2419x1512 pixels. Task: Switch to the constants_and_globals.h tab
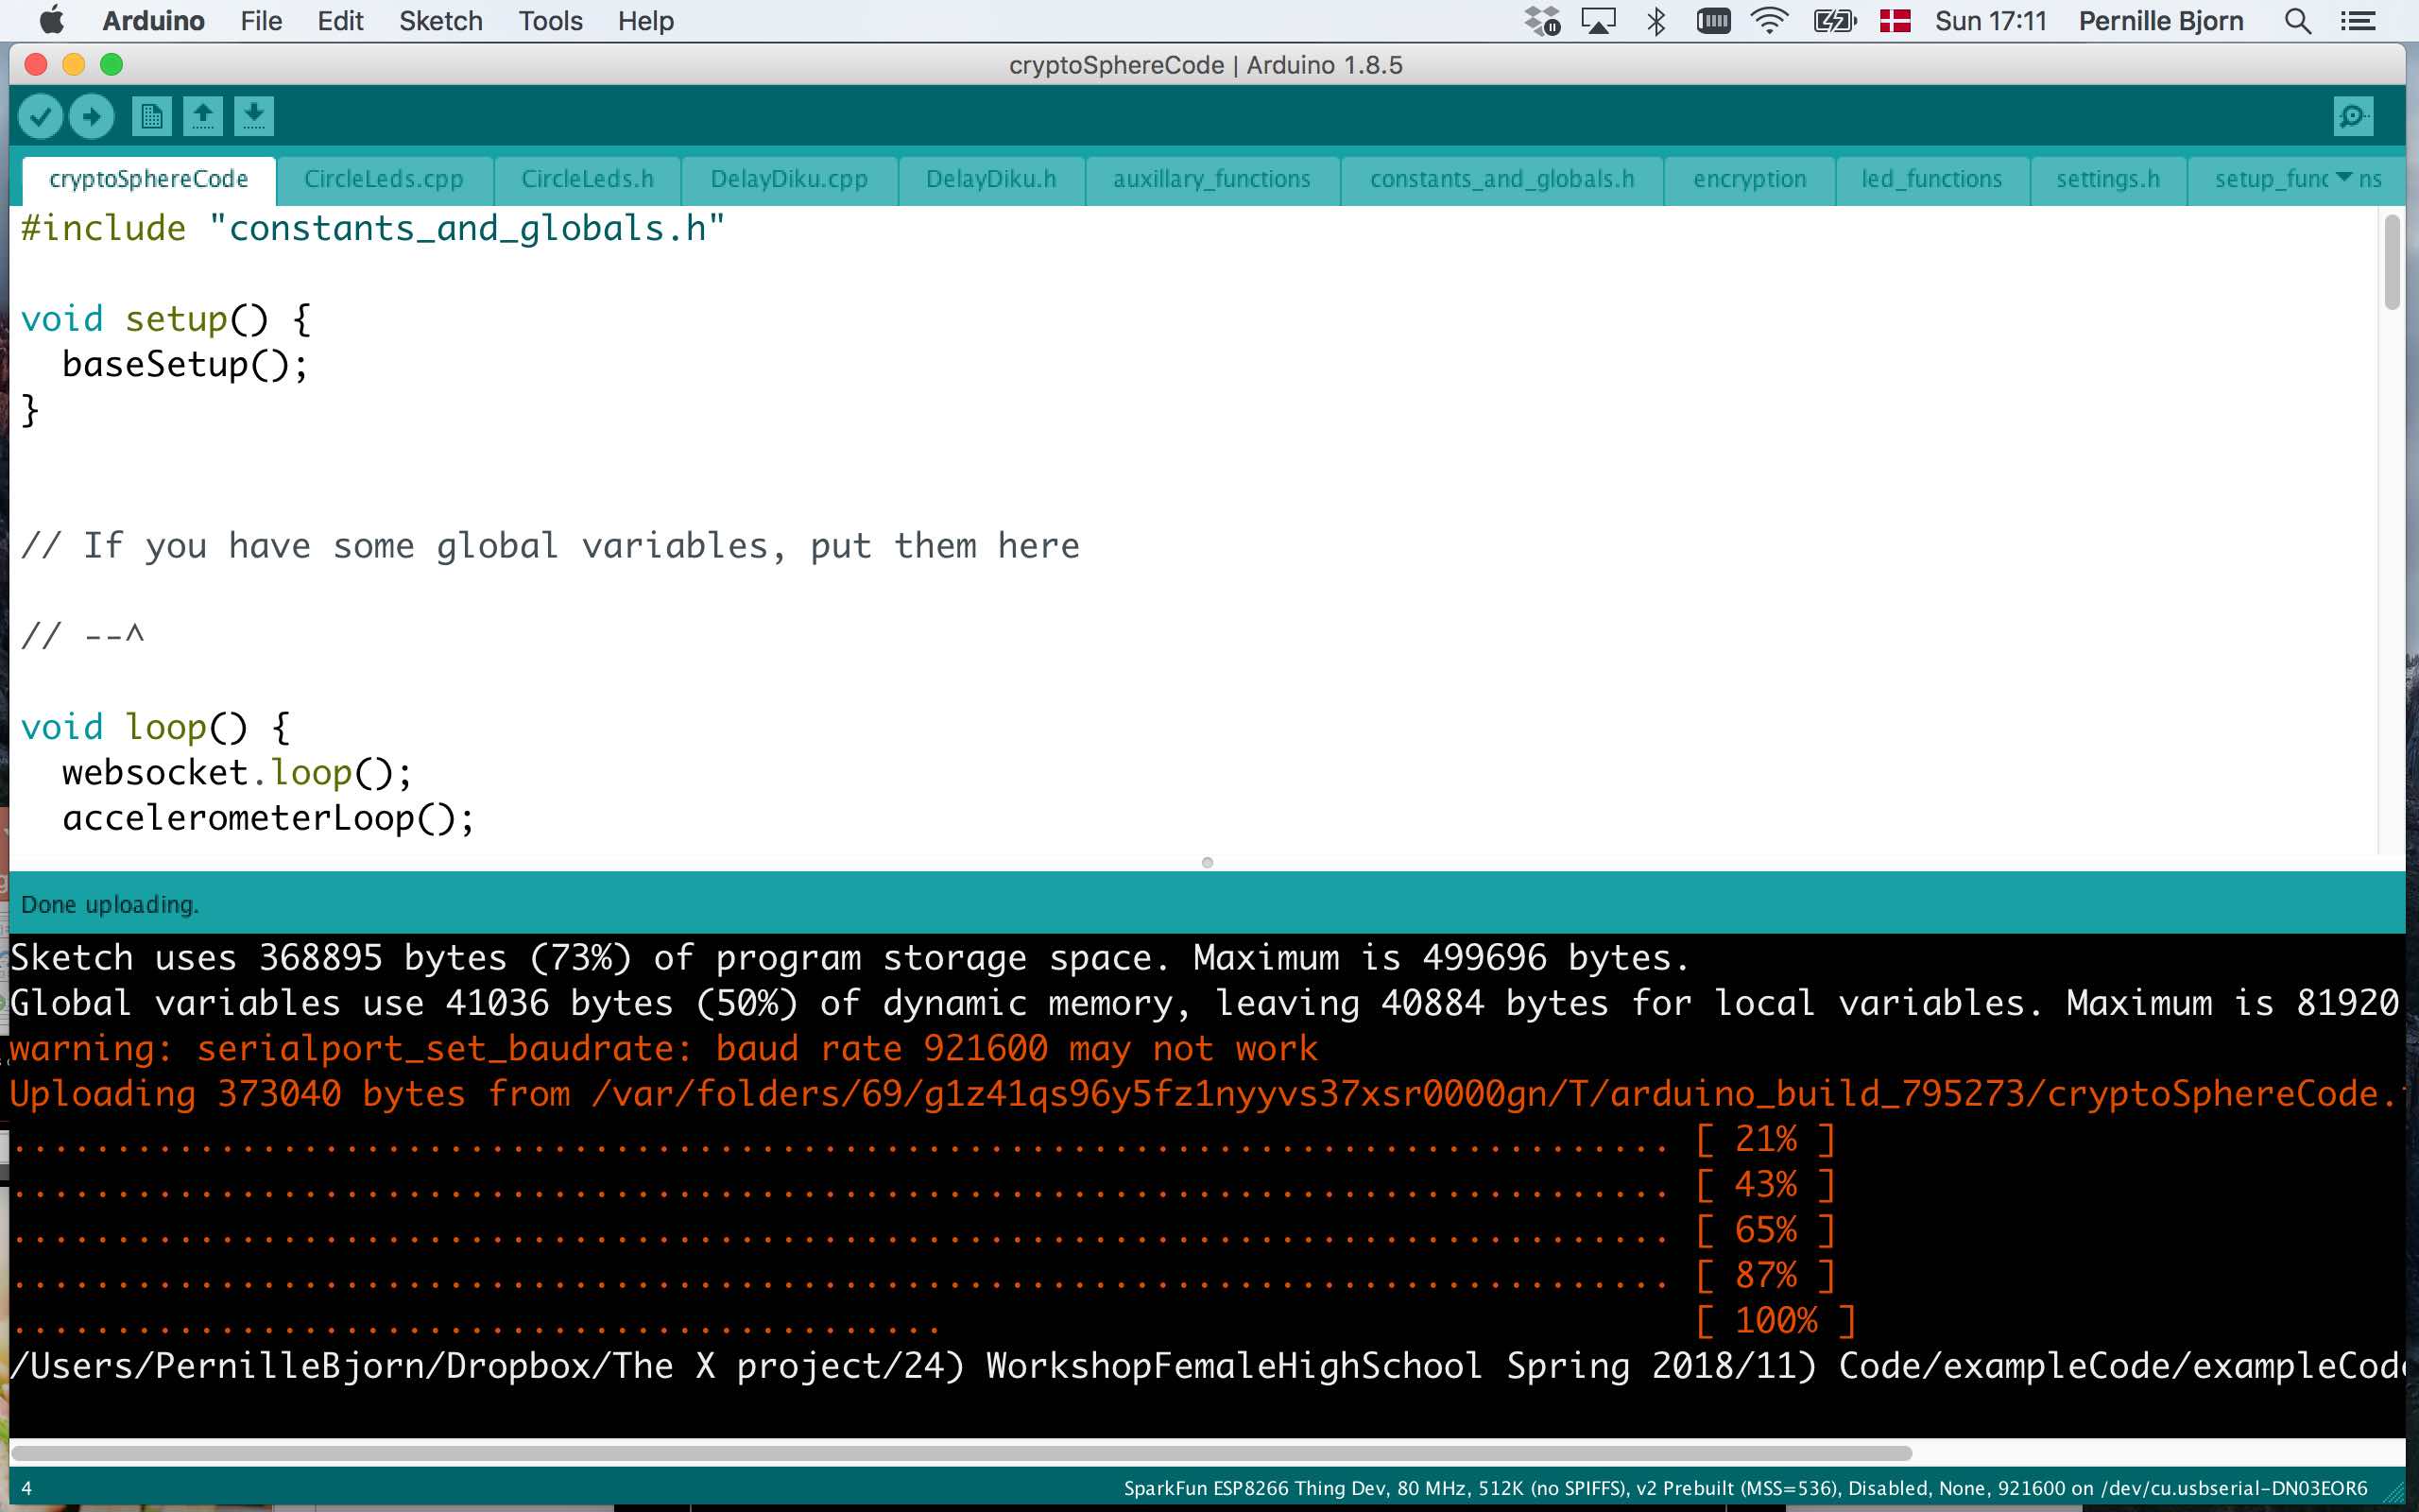click(1502, 180)
